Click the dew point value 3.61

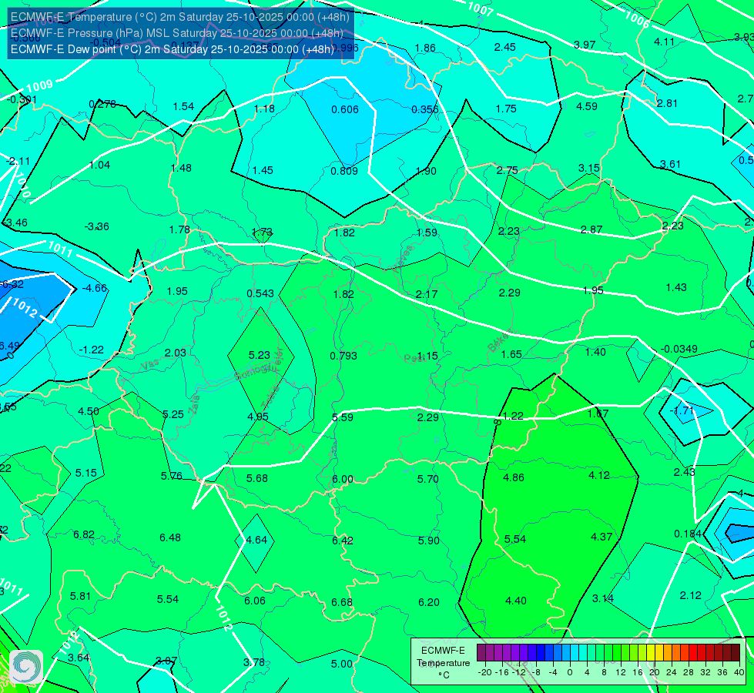[x=670, y=165]
